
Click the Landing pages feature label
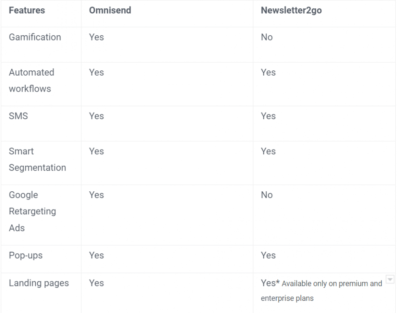tap(39, 283)
